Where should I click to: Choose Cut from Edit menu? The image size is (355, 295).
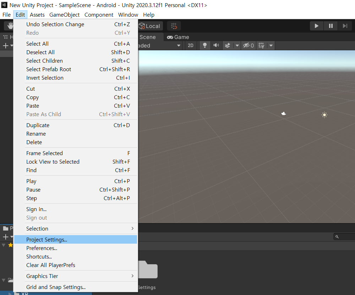76,89
